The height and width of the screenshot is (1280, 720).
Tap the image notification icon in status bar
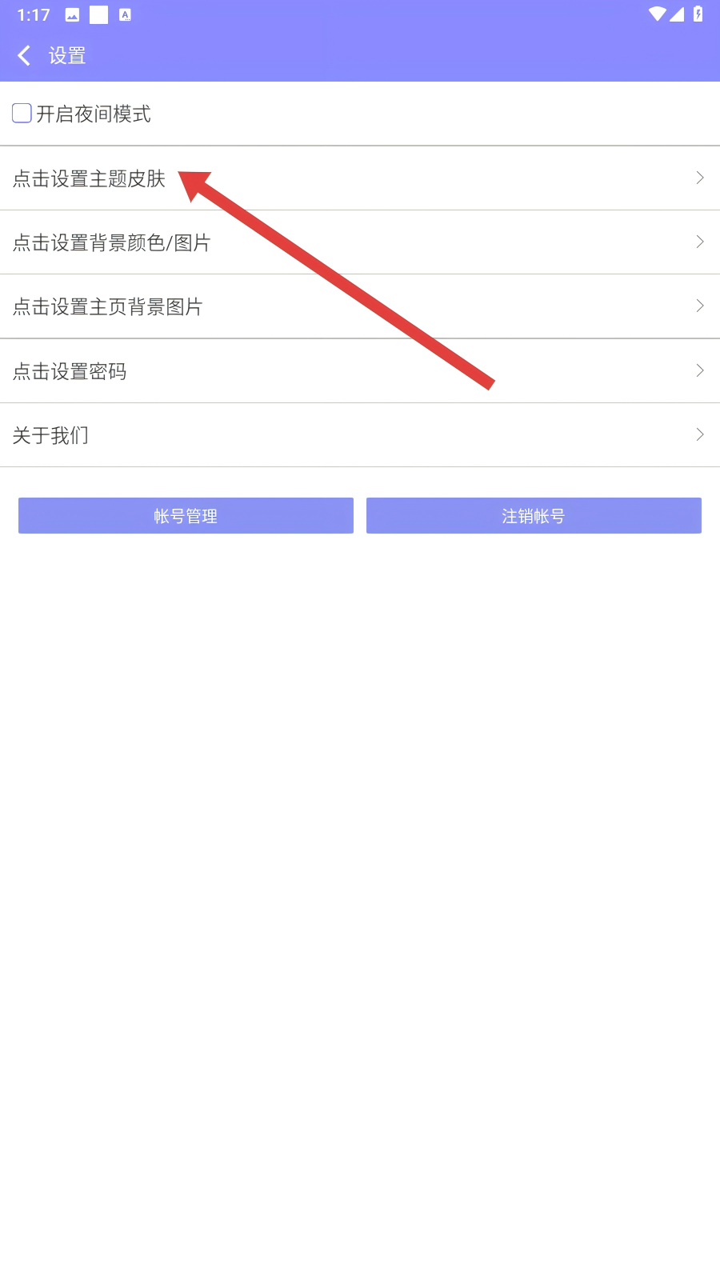pos(72,14)
